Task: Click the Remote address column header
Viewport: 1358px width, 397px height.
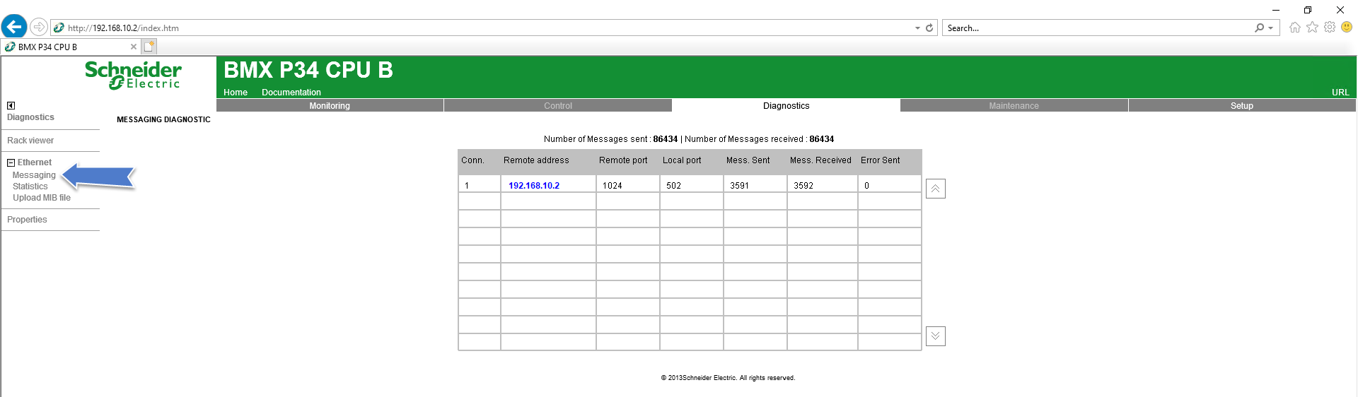Action: [x=536, y=160]
